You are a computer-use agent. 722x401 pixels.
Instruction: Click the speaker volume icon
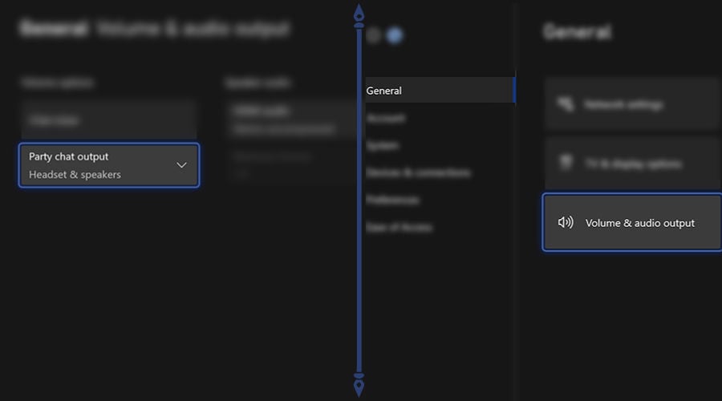click(x=566, y=222)
